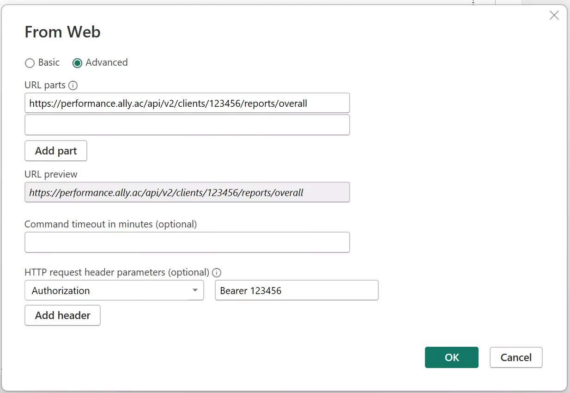Focus the empty second URL part field
Image resolution: width=570 pixels, height=393 pixels.
(187, 125)
